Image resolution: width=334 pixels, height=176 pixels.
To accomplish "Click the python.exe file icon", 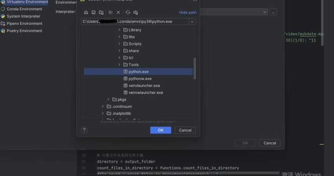I will (125, 72).
